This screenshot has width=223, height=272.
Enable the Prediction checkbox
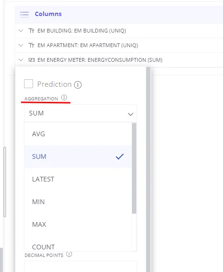point(28,83)
